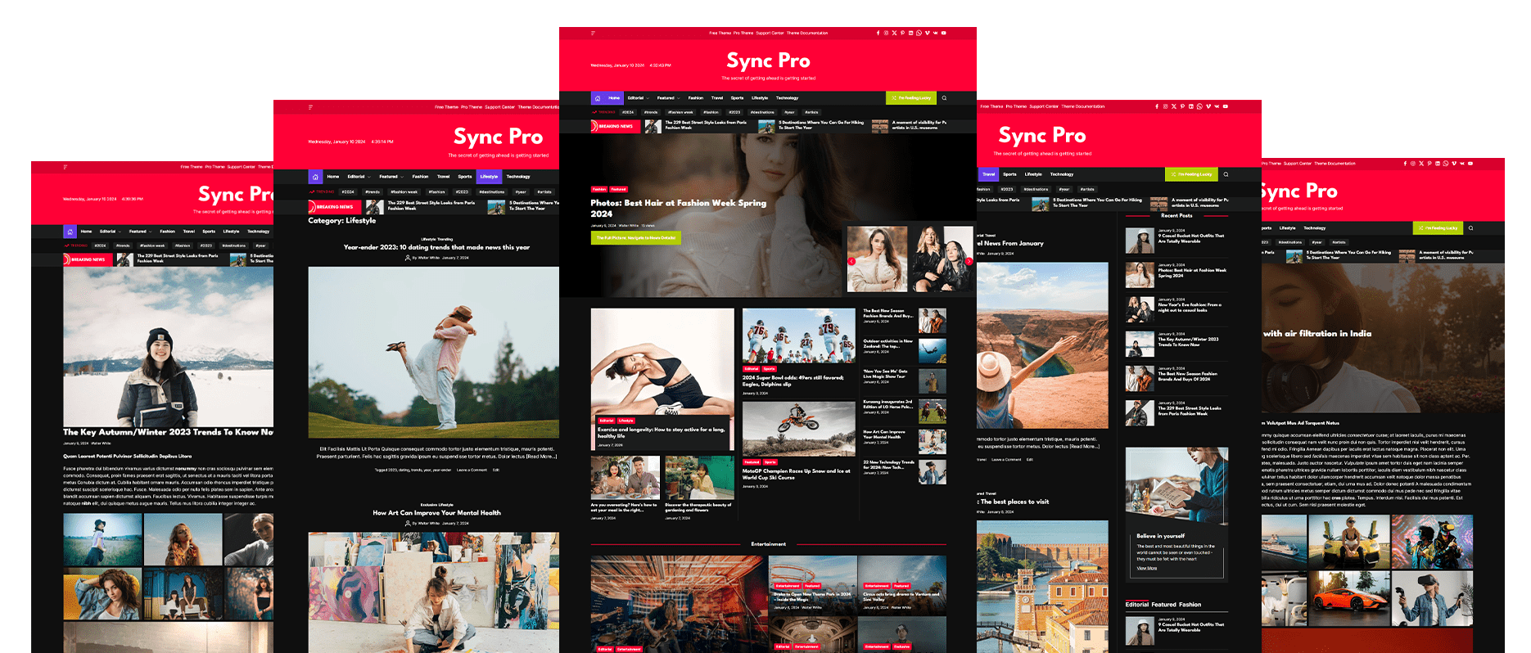Open How Art Can Improve Your Mental Health
The width and height of the screenshot is (1531, 653).
point(436,513)
